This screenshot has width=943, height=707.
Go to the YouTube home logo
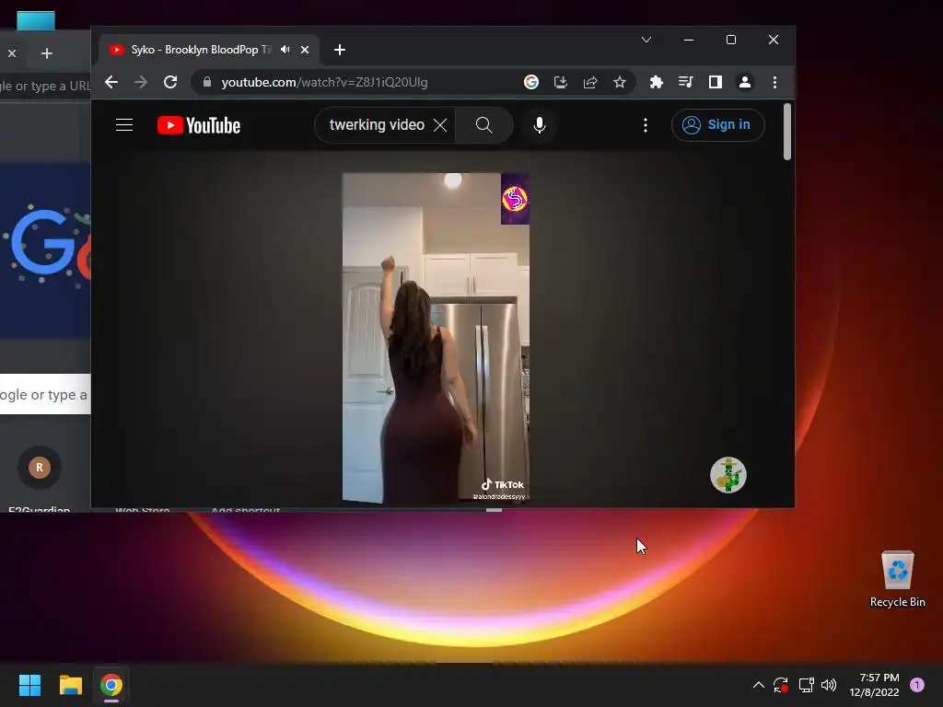(x=199, y=125)
